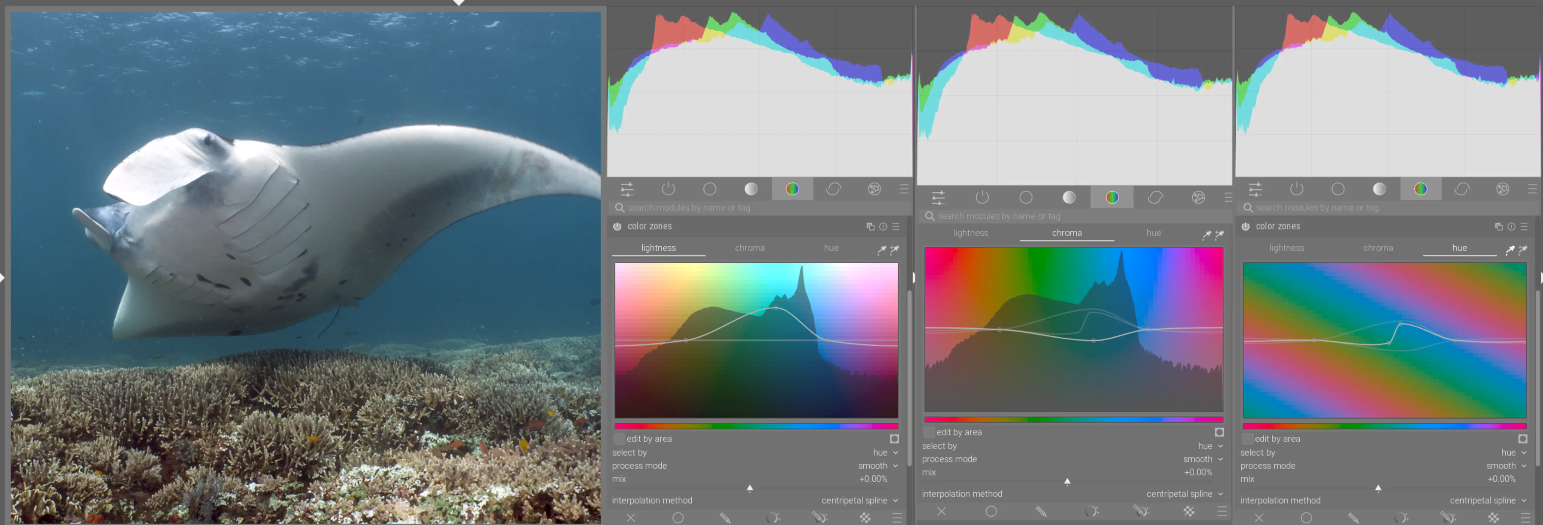Enable edit by area checkbox in hue-active panel
The image size is (1543, 525).
[x=1248, y=439]
